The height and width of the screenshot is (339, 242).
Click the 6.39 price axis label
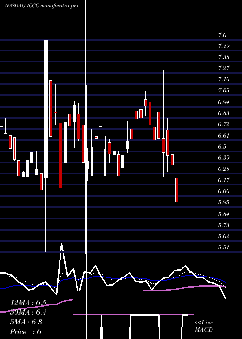coord(224,157)
